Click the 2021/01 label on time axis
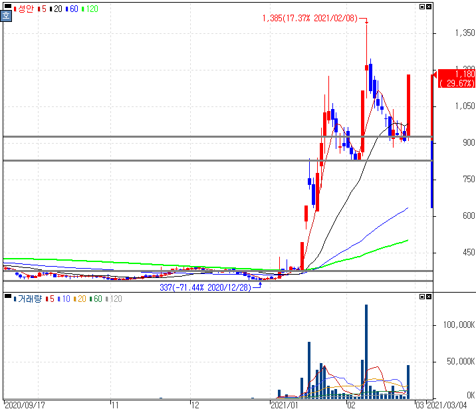This screenshot has height=409, width=476. [284, 405]
